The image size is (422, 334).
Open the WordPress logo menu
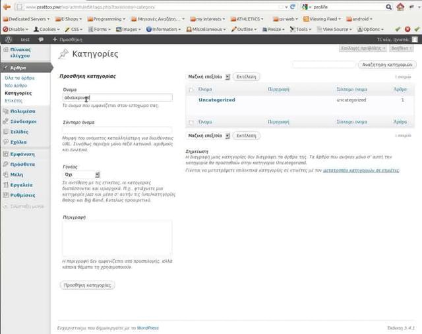[9, 40]
